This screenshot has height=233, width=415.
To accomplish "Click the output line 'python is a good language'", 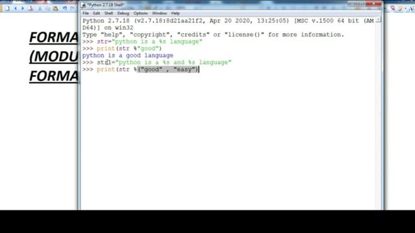I will (x=128, y=56).
